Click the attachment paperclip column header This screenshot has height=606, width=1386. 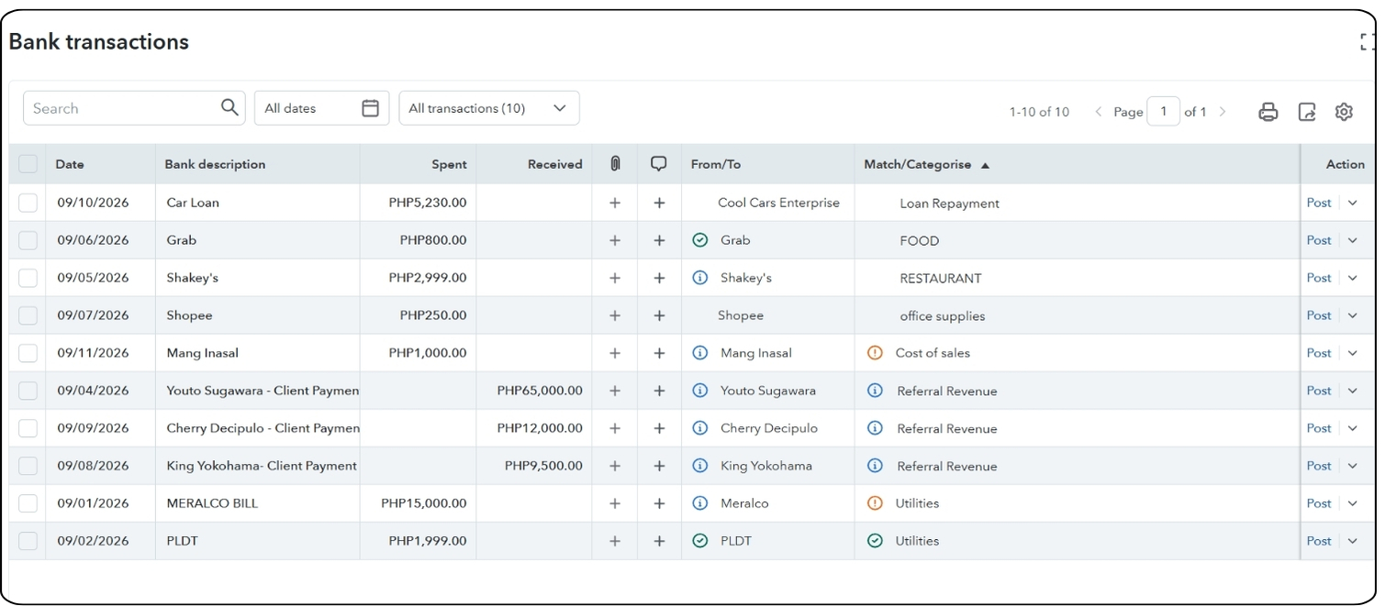click(615, 164)
